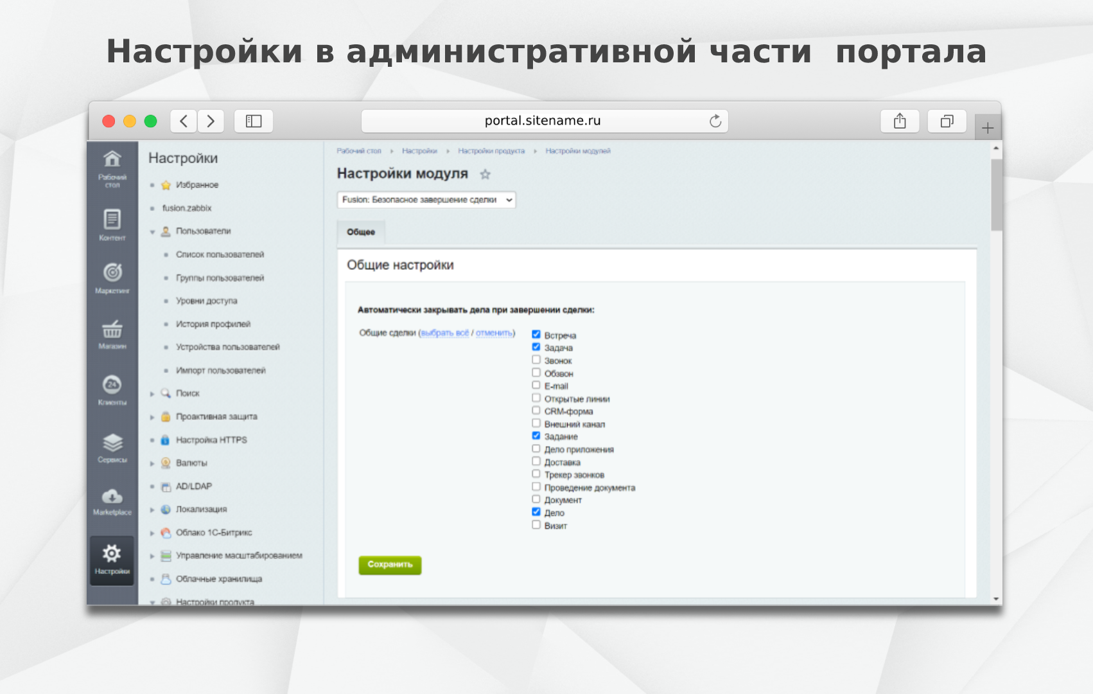Collapse the Пользователи tree section

(153, 231)
